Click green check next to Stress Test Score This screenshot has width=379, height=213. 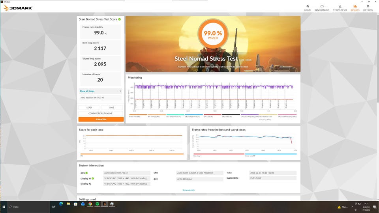[x=119, y=19]
